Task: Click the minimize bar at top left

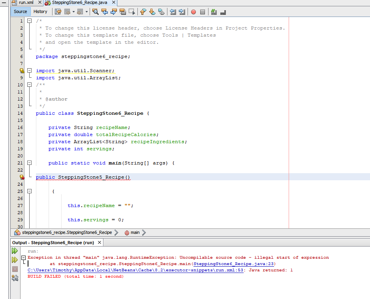Action: [x=4, y=3]
